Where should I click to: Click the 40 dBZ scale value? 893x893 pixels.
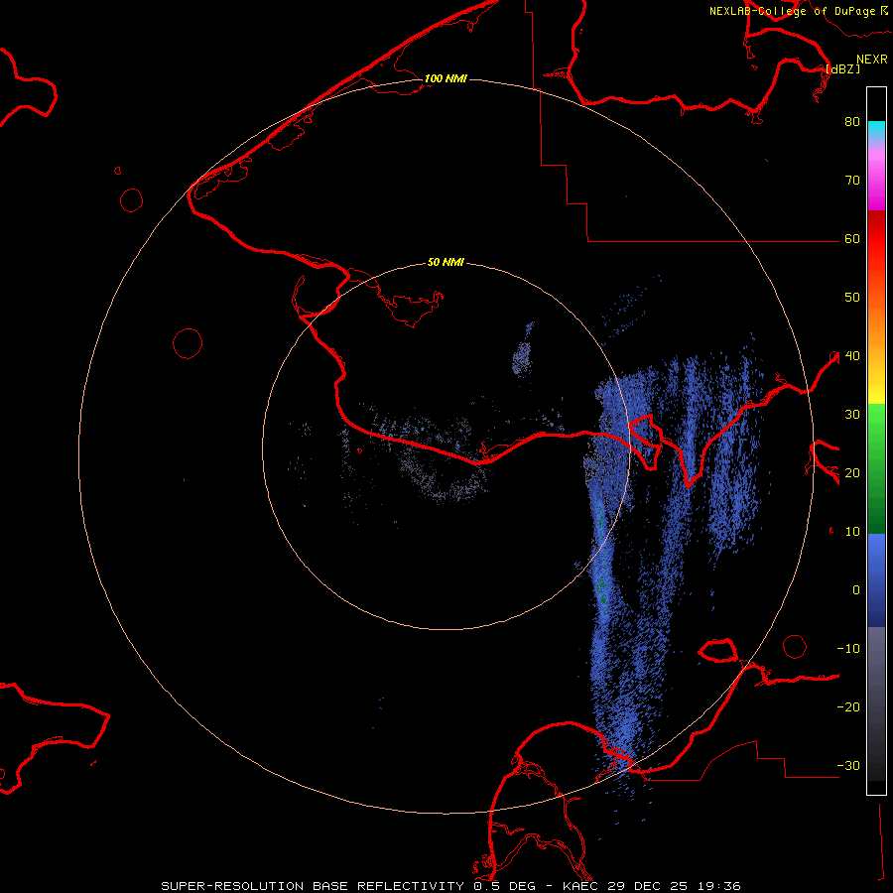tap(852, 356)
